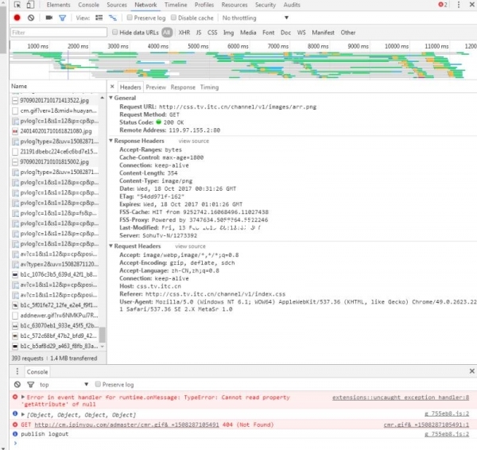Screen dimensions: 477x450
Task: Switch to Sources panel tab
Action: tap(117, 5)
